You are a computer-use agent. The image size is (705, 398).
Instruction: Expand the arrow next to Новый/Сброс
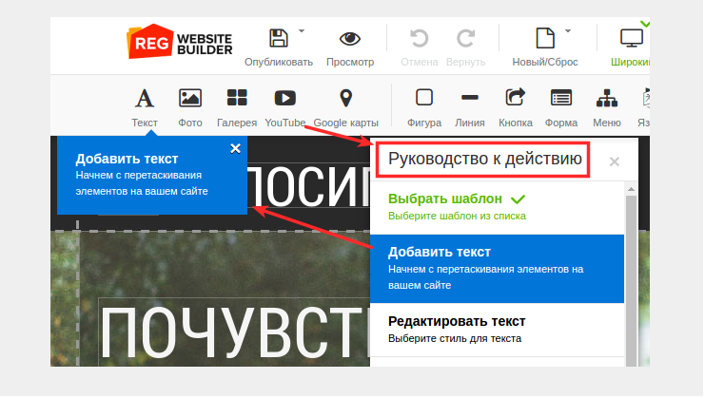point(568,31)
